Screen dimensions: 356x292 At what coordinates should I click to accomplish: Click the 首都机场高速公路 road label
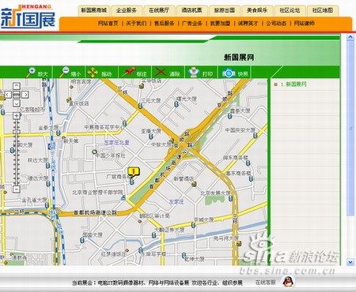click(95, 213)
